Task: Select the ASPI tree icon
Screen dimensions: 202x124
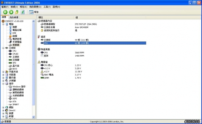Action: 10,98
